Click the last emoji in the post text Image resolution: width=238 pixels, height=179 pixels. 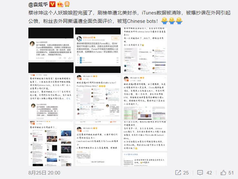(x=179, y=21)
